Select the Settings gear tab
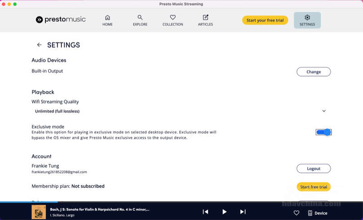This screenshot has height=220, width=363. click(x=307, y=20)
